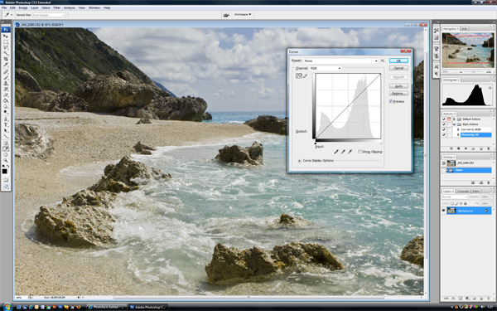Pick the black point eyedropper in Curves
This screenshot has width=497, height=311.
[x=336, y=152]
